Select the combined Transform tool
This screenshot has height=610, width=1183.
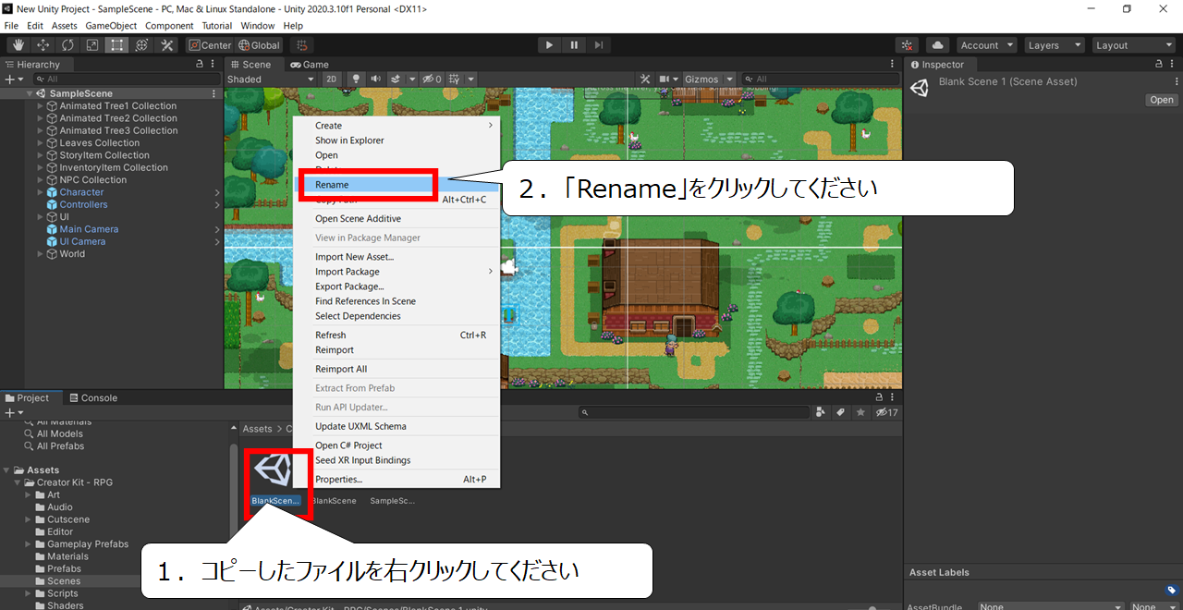[141, 45]
